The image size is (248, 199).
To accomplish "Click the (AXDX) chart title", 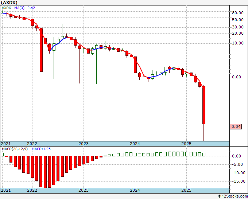I will pyautogui.click(x=9, y=3).
